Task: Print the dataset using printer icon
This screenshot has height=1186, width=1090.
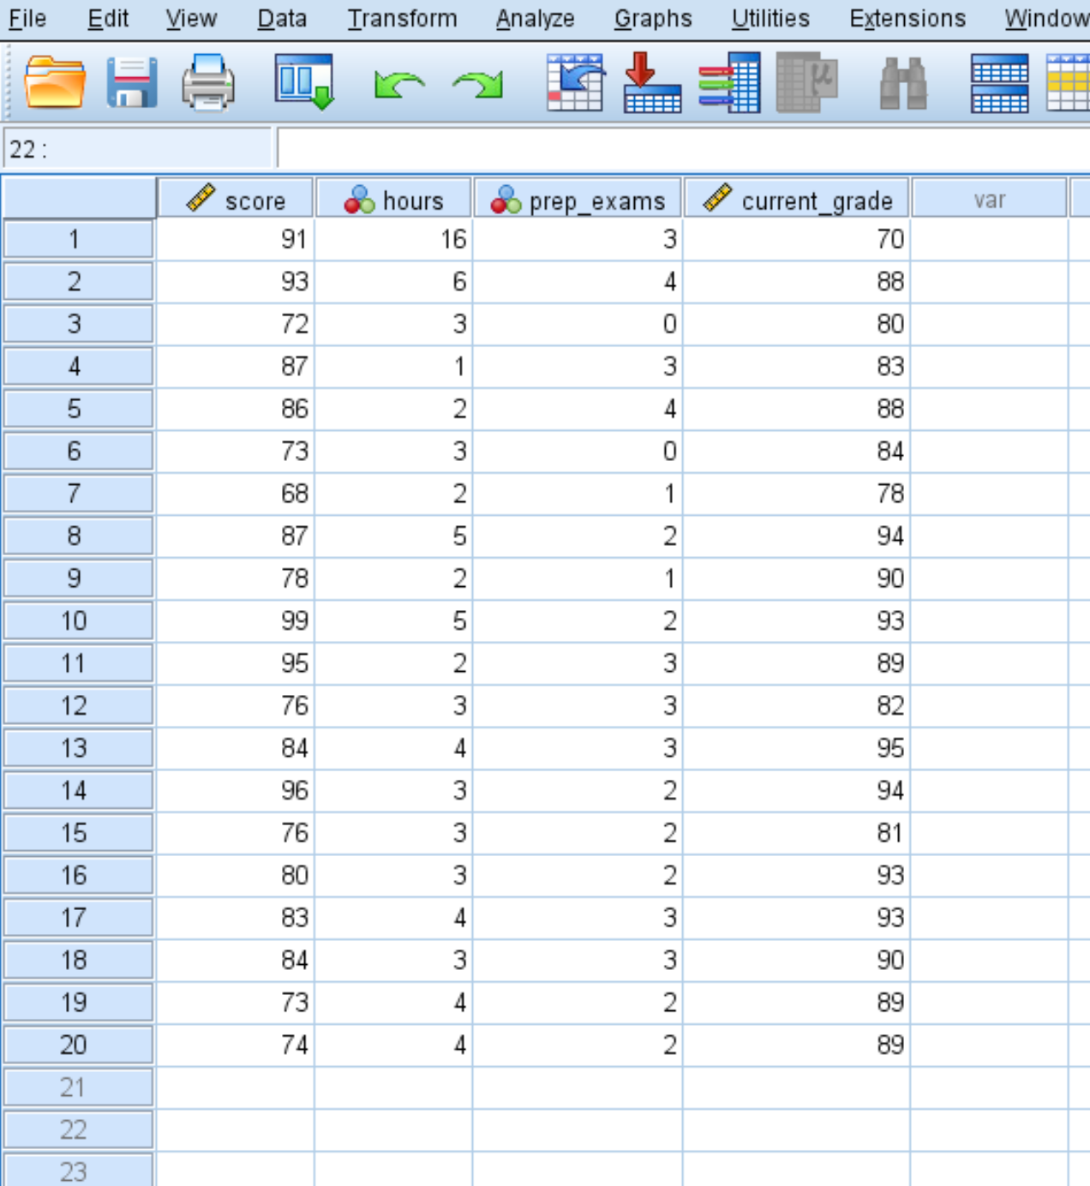Action: click(x=208, y=82)
